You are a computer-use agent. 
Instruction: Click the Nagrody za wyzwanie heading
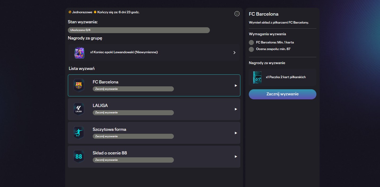tap(266, 63)
